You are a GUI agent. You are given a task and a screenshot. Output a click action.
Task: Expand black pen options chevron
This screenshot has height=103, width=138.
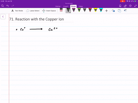pos(70,13)
